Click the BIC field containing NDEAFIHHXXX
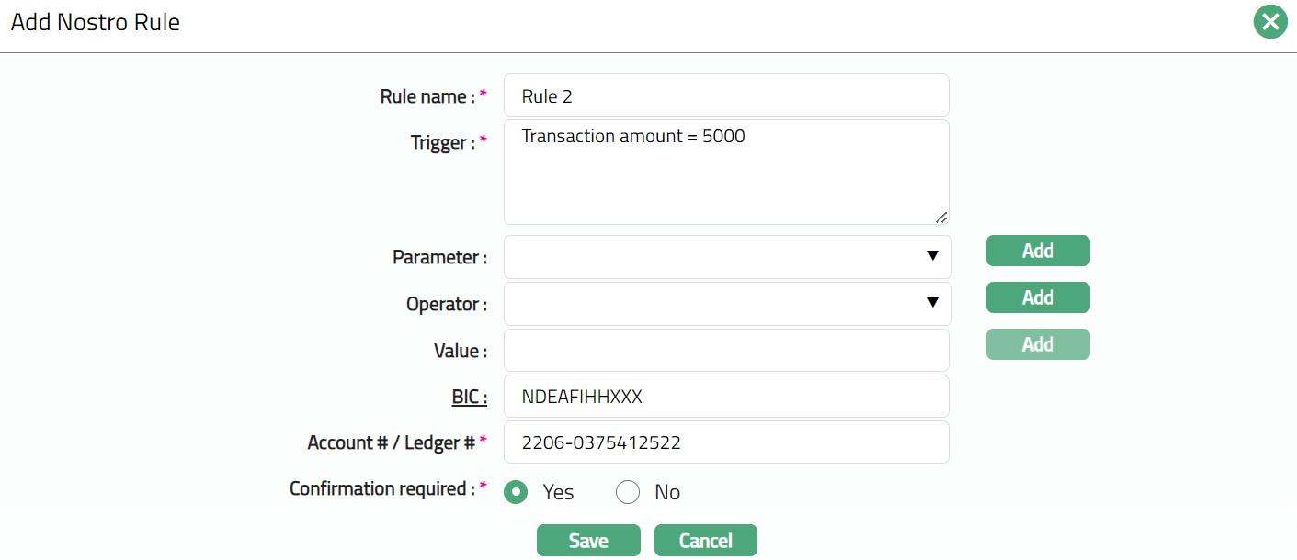 point(725,397)
